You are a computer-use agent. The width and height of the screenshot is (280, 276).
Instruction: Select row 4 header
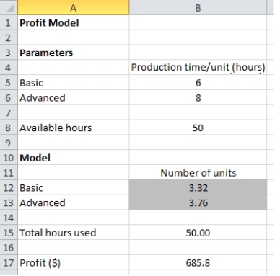[x=9, y=68]
